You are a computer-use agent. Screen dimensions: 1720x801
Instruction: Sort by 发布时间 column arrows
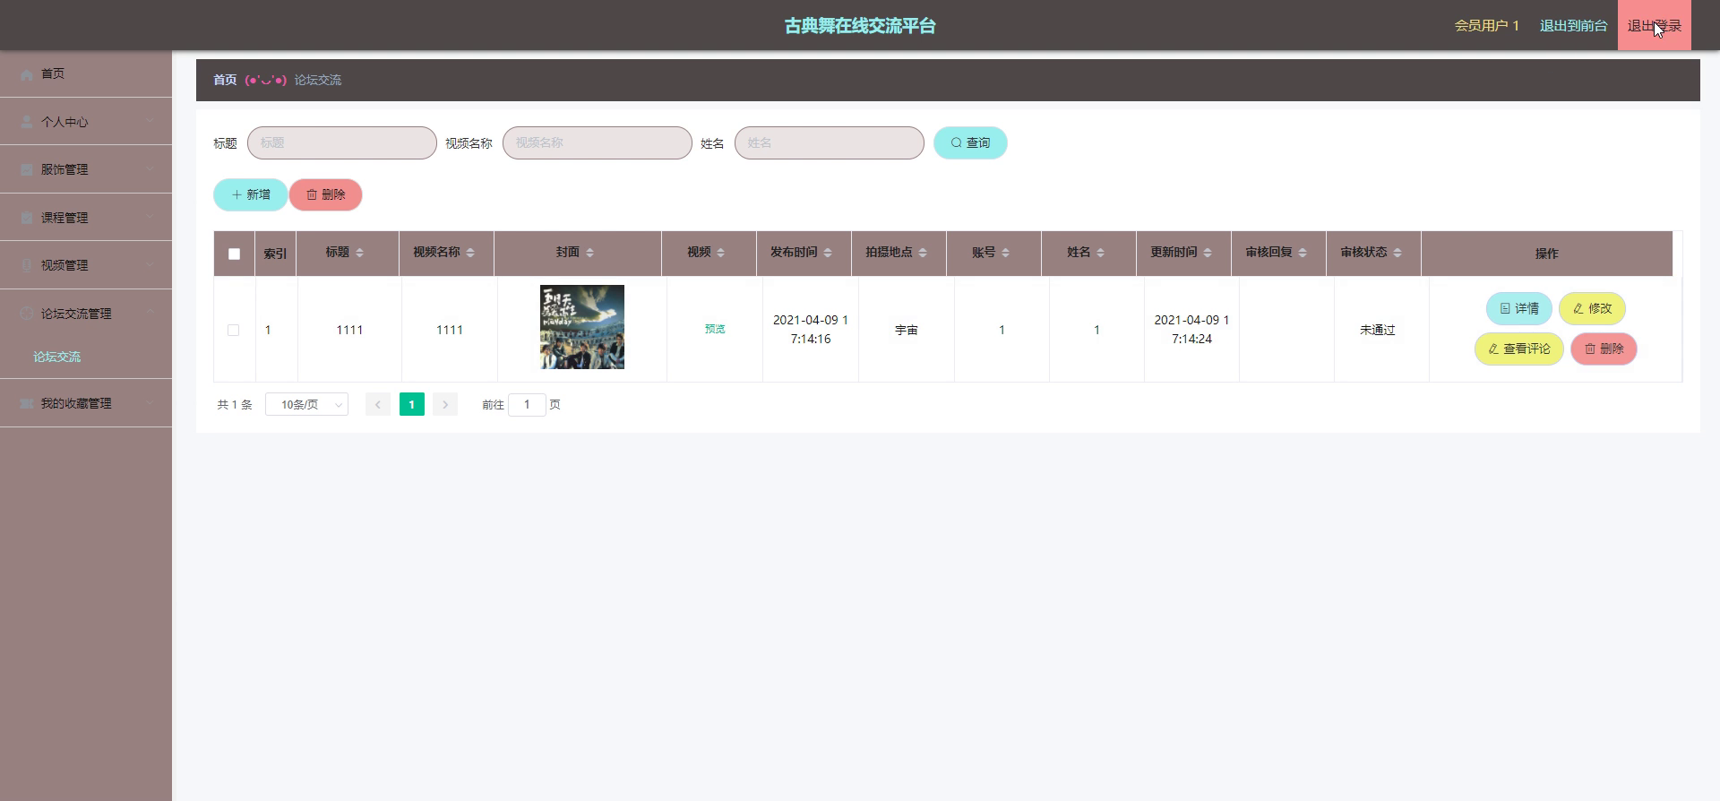coord(828,253)
